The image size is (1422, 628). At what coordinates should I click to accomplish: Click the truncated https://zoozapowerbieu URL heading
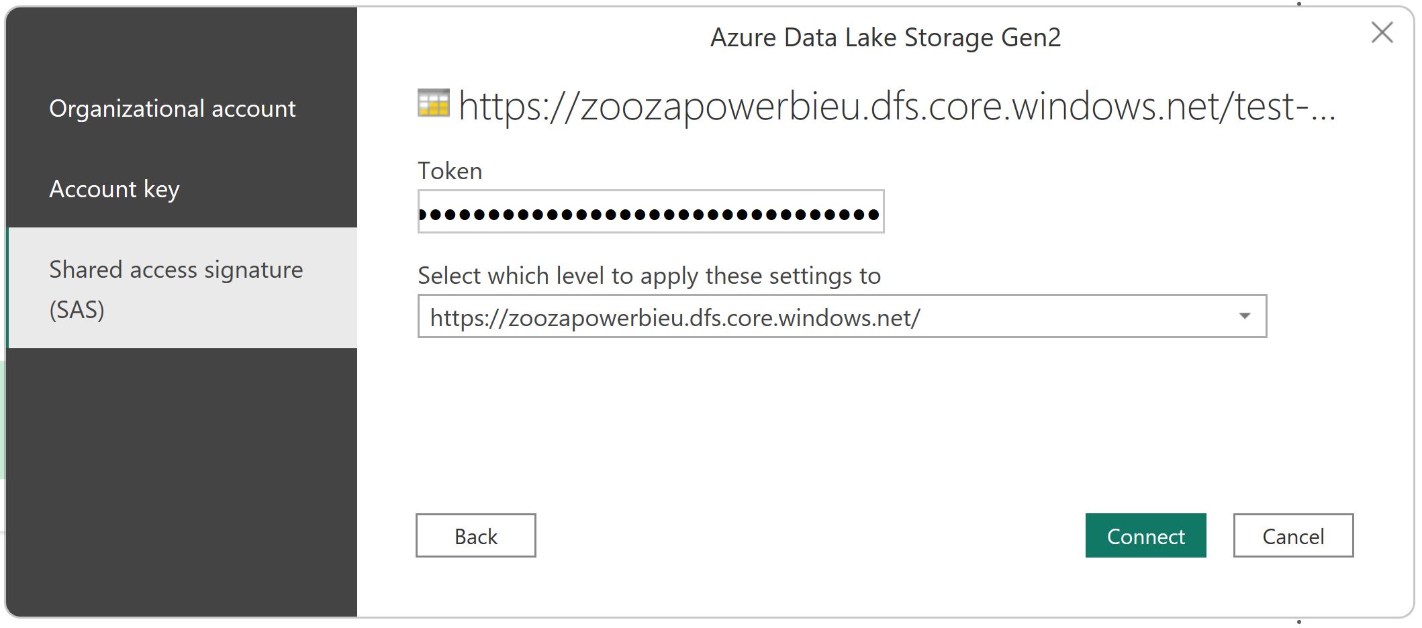click(x=897, y=106)
